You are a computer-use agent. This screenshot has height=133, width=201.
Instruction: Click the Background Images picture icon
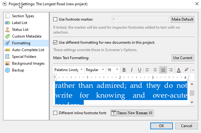[x=7, y=63]
